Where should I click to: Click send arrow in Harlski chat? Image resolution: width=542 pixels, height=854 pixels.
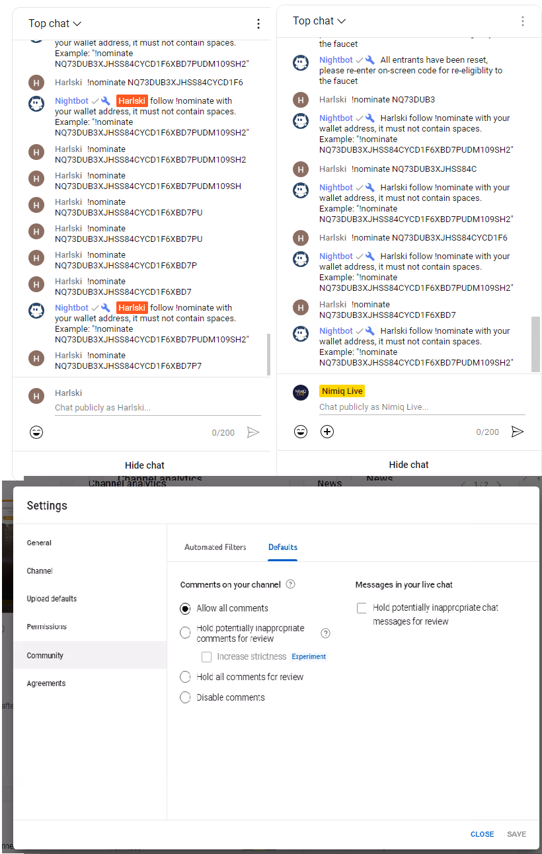point(253,432)
